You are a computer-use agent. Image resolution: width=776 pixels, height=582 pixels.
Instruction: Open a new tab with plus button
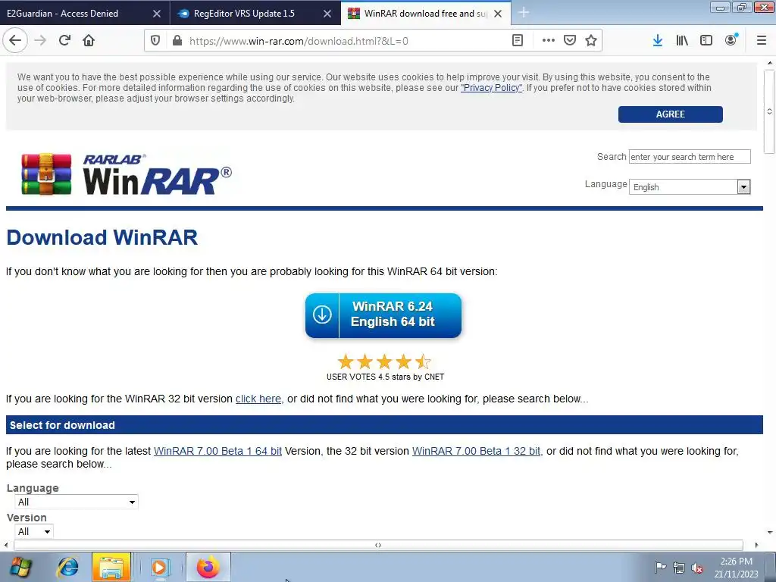coord(524,13)
